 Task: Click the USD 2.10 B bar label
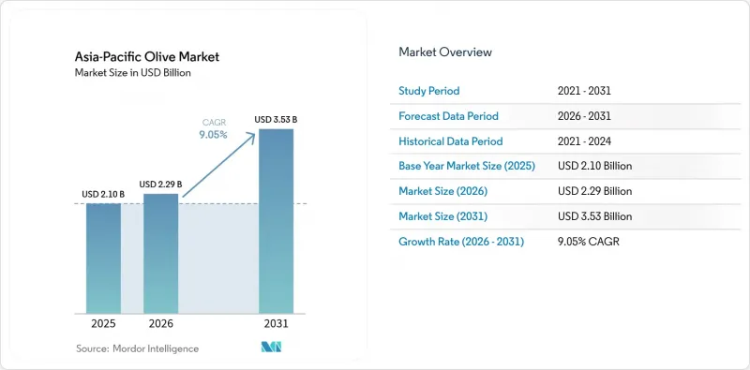pyautogui.click(x=103, y=194)
